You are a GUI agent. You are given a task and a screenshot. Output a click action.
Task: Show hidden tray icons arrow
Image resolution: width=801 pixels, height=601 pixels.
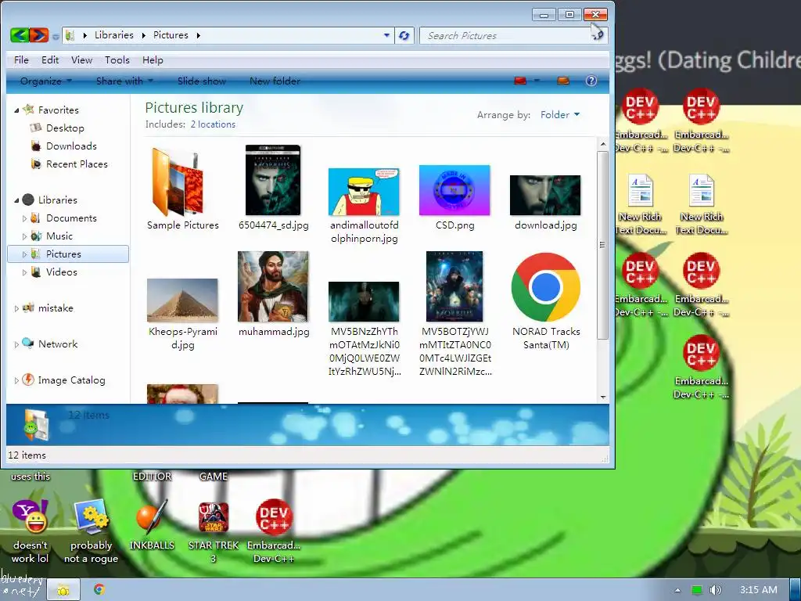point(678,590)
